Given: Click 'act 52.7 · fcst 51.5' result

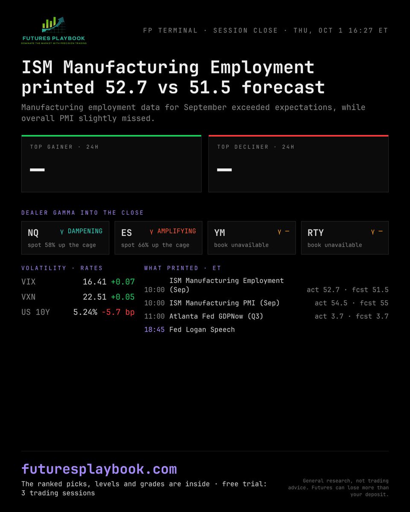Looking at the screenshot, I should pos(348,290).
